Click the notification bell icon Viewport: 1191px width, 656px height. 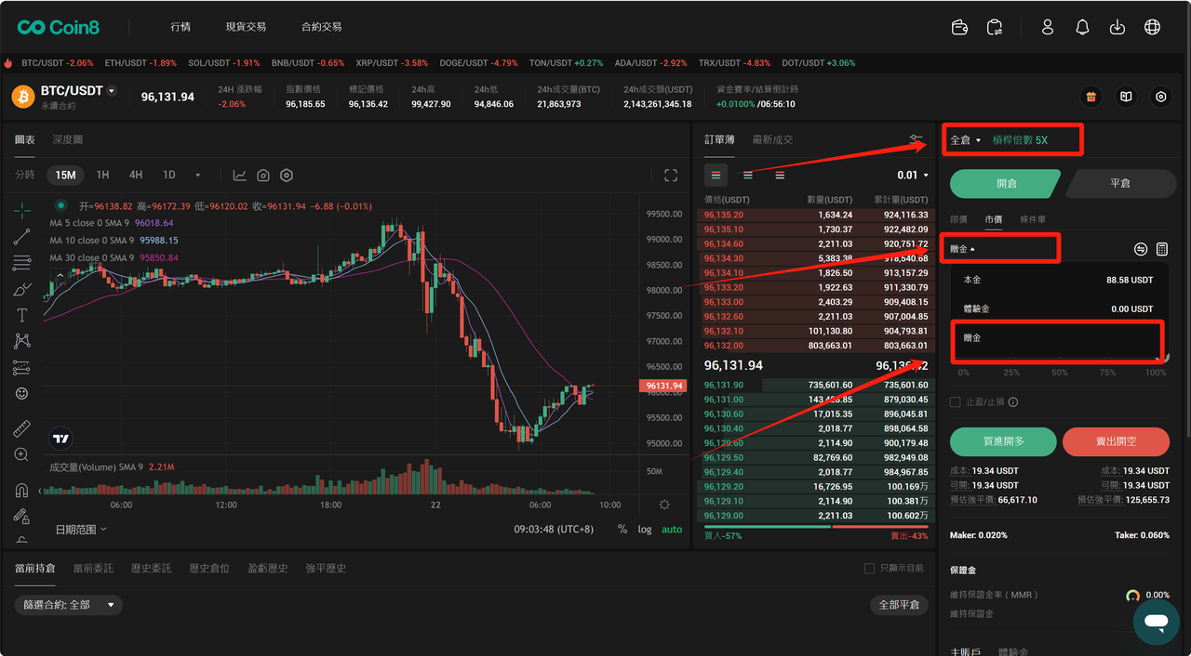pos(1082,27)
